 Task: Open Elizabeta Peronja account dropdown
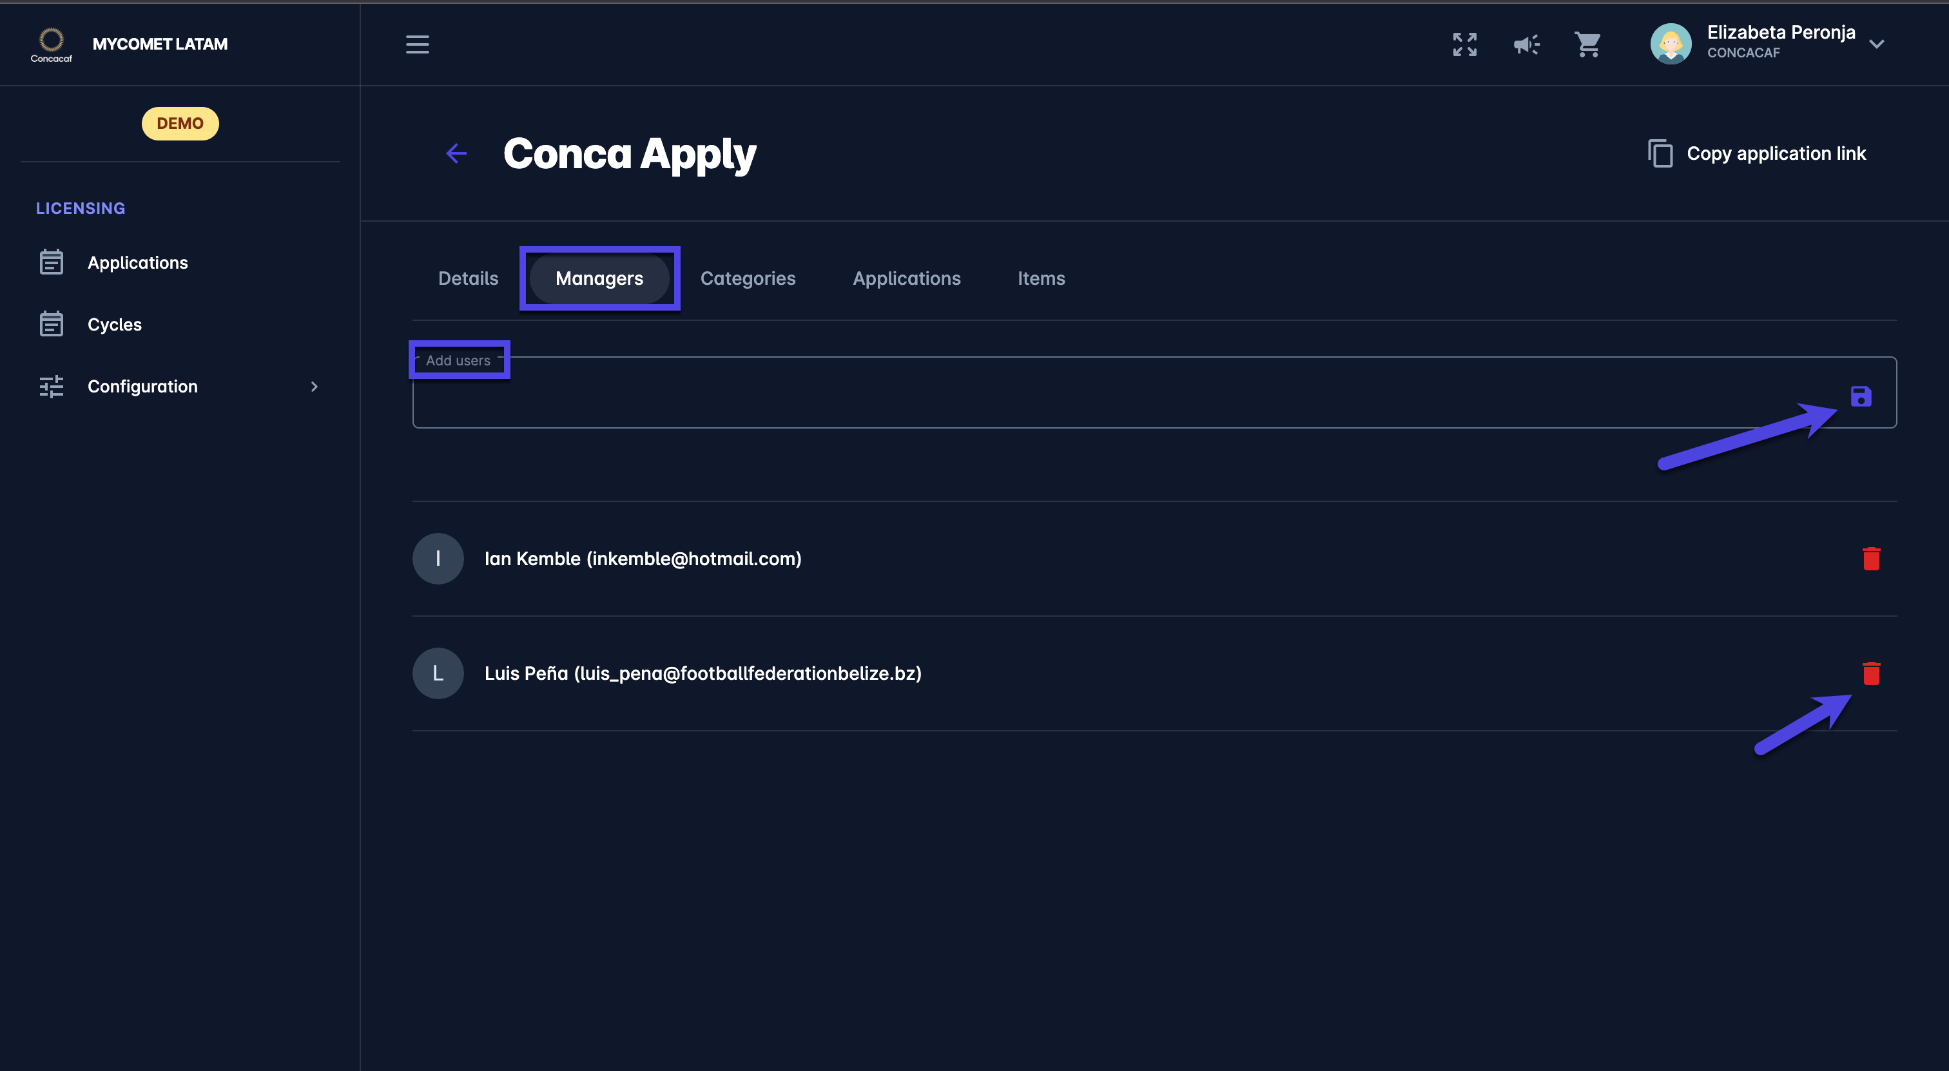1876,44
